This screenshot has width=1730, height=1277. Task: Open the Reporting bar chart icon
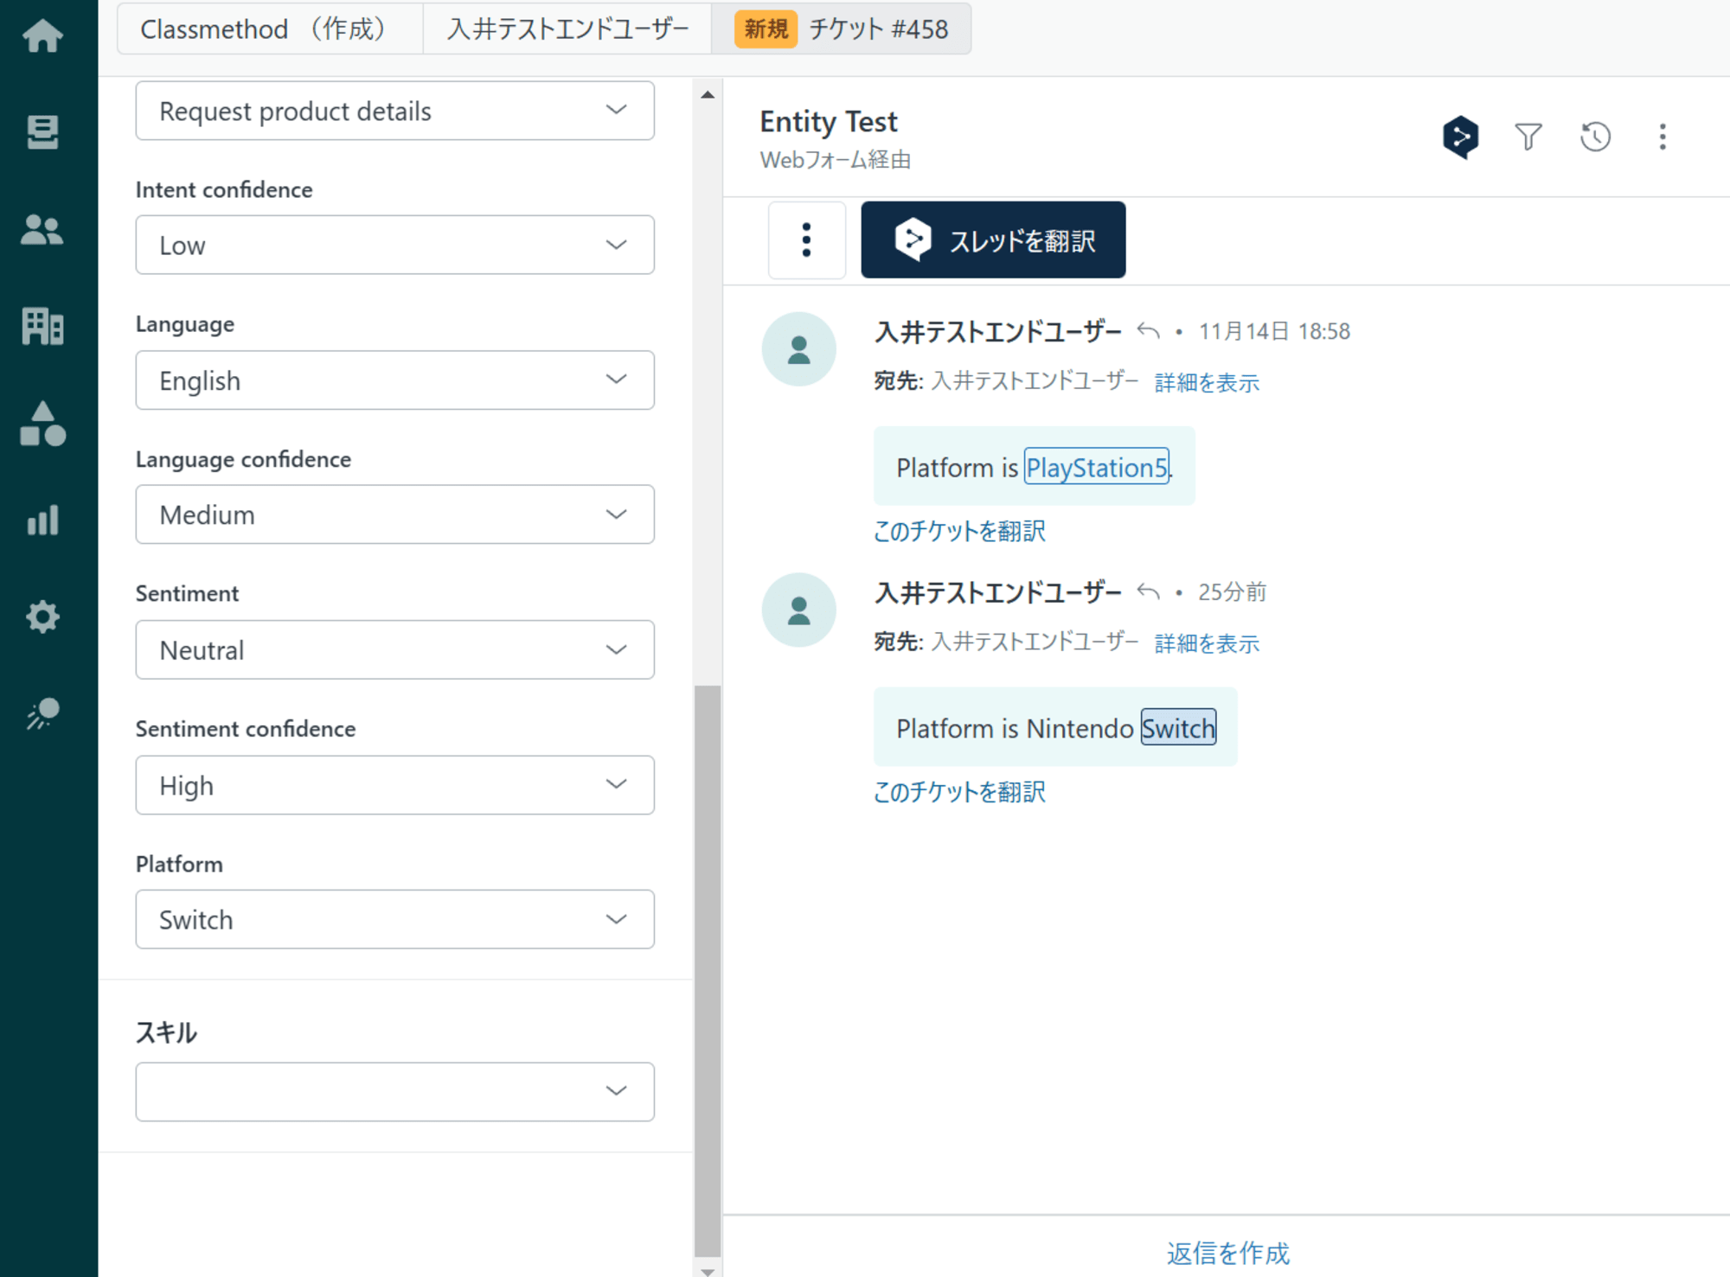pos(42,520)
